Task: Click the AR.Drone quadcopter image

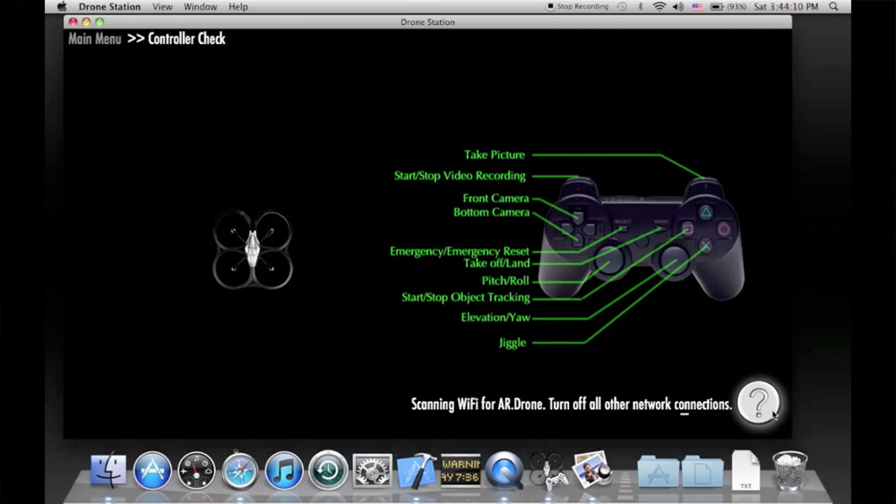Action: [253, 249]
